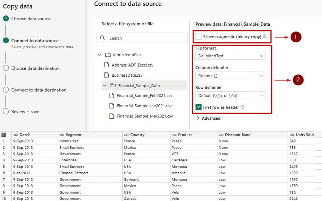Click the 2498 units sold cell

pyautogui.click(x=305, y=167)
